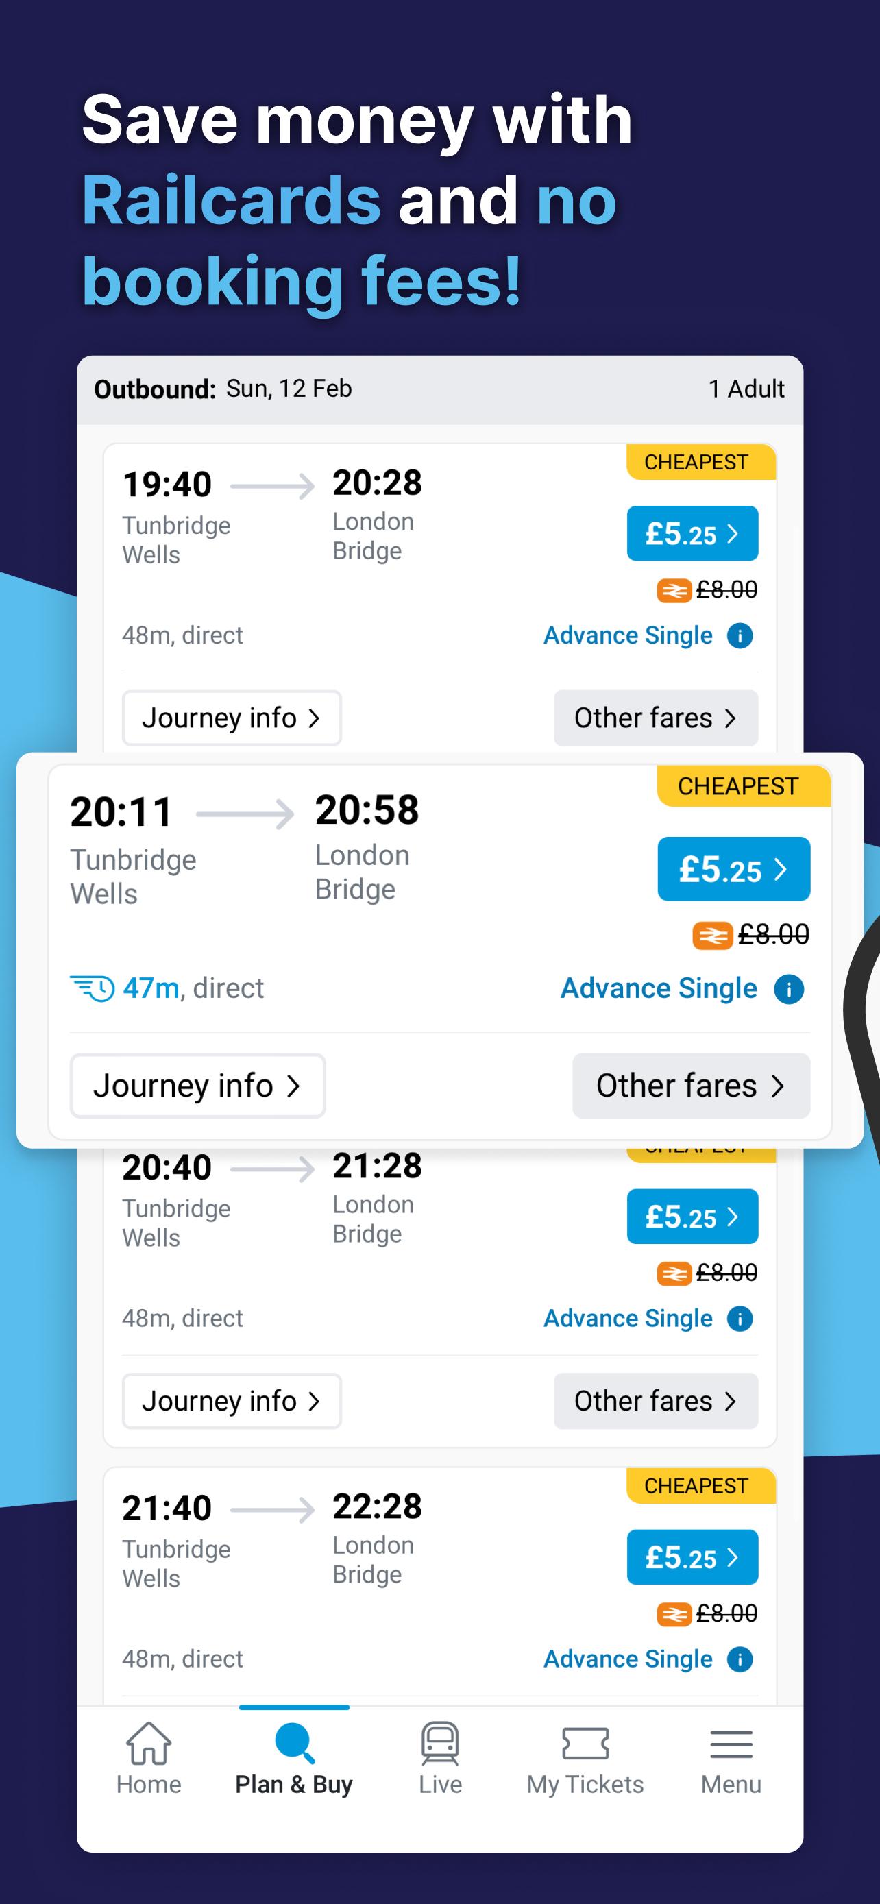Tap the Home icon in bottom navigation
Image resolution: width=880 pixels, height=1904 pixels.
tap(149, 1744)
